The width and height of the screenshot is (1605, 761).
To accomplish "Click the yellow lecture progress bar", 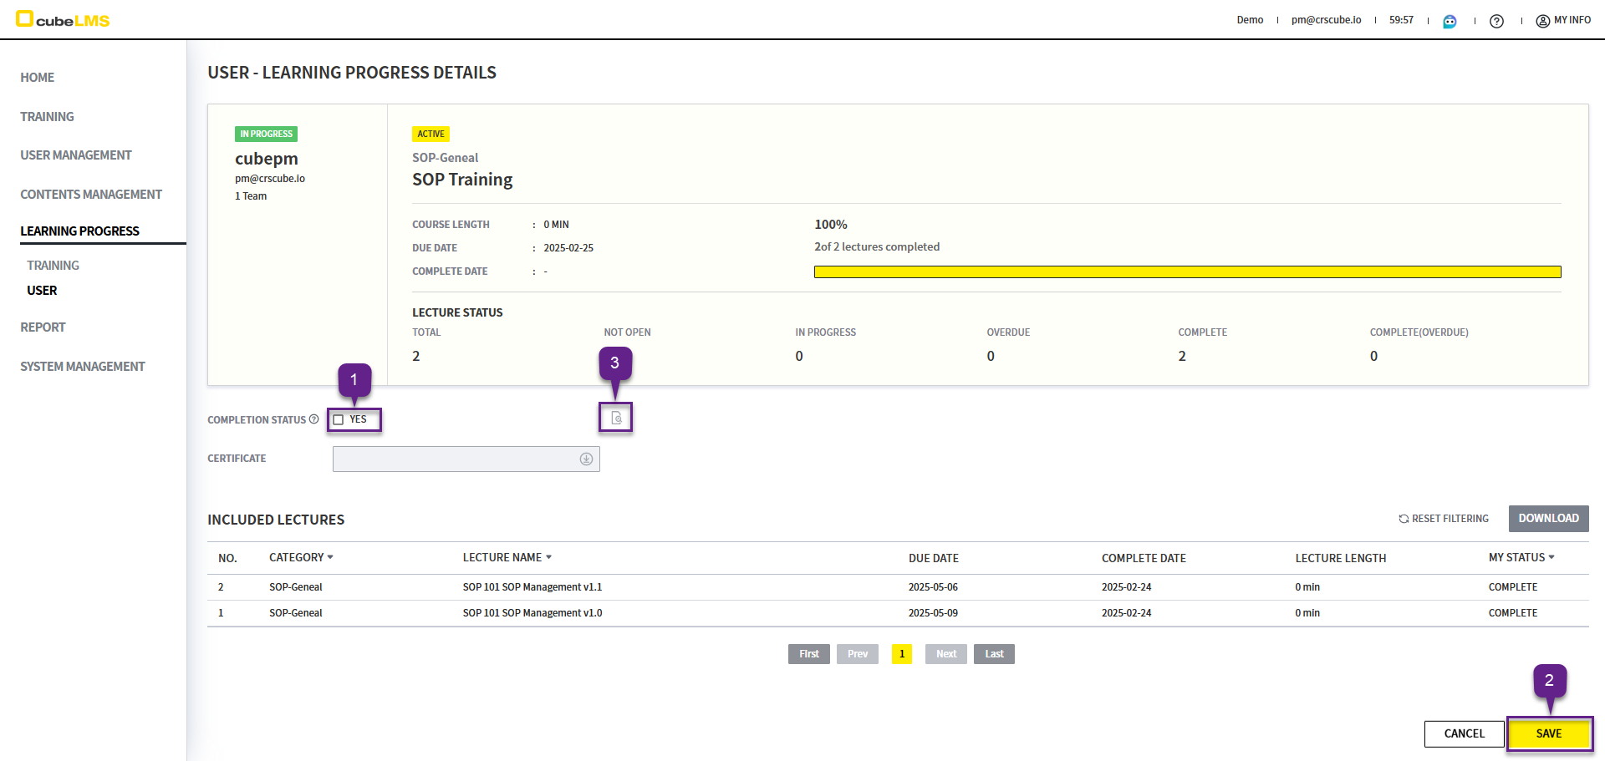I will point(1187,271).
